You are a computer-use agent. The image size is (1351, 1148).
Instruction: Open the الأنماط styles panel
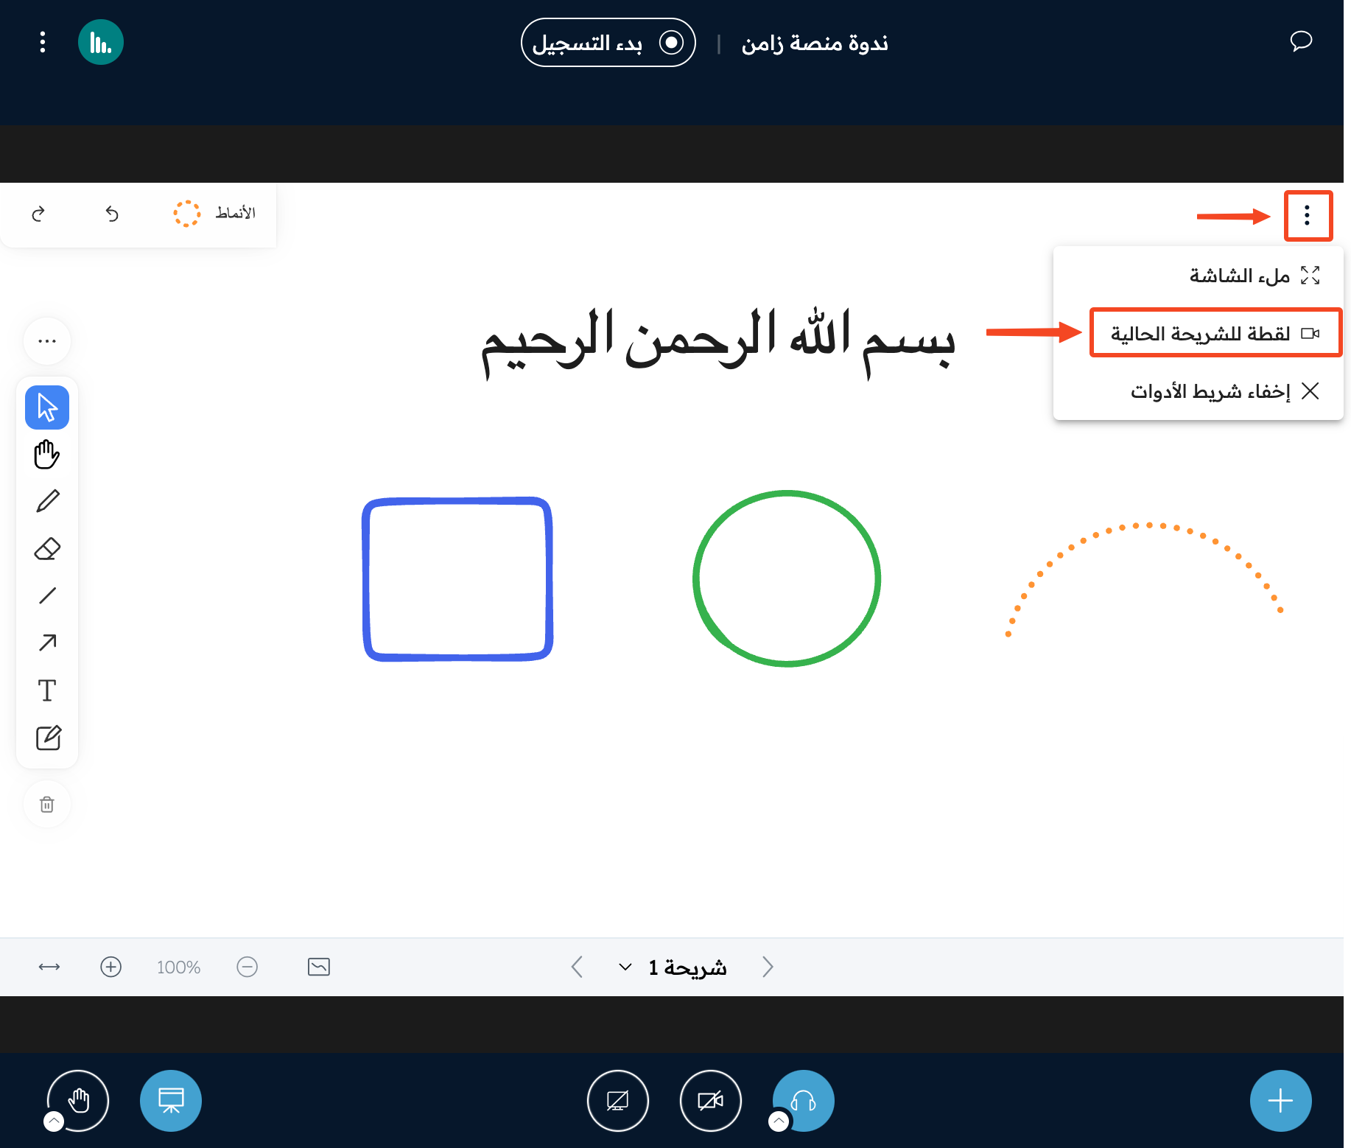tap(214, 214)
